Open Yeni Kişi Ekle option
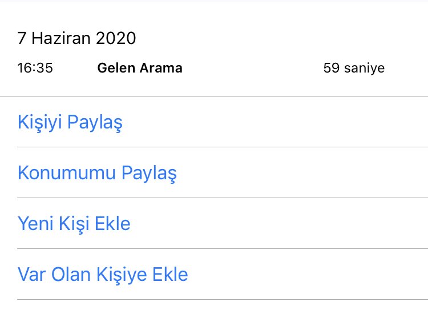Viewport: 428px width, 334px height. point(74,223)
